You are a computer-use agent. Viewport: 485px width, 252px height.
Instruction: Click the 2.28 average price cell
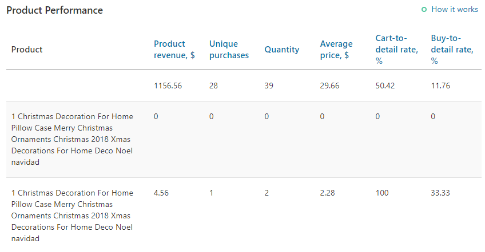coord(327,193)
